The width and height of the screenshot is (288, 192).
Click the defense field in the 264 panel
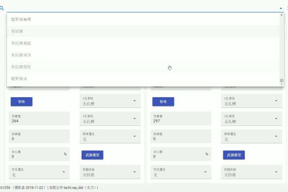pyautogui.click(x=39, y=137)
